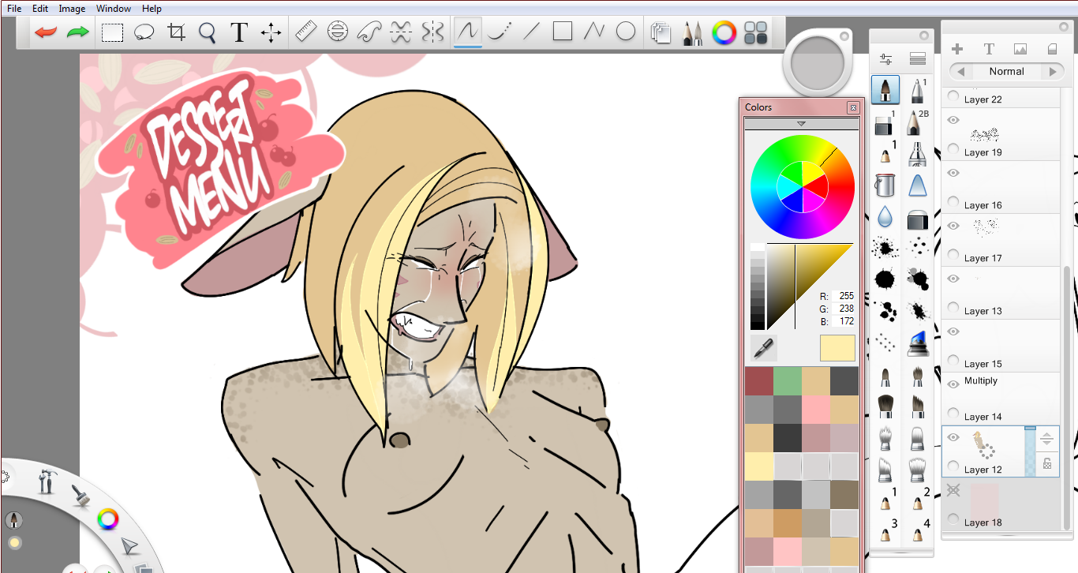Show the hidden Layer 18
Viewport: 1078px width, 573px height.
pos(953,490)
